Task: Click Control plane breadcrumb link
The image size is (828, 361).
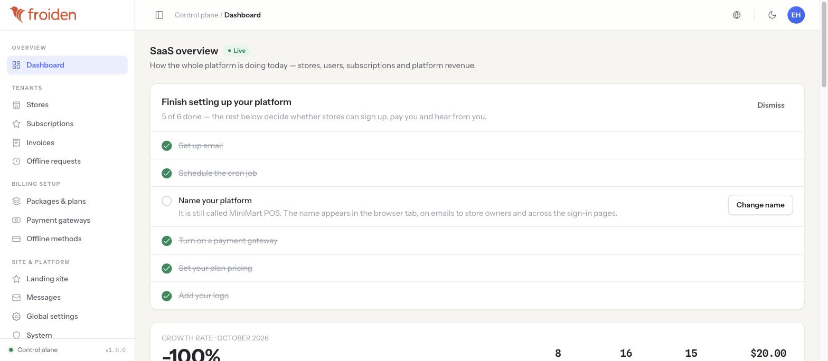Action: pyautogui.click(x=196, y=15)
